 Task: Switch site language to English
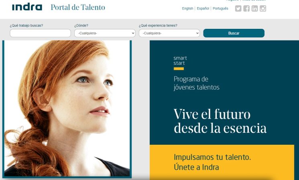(187, 8)
